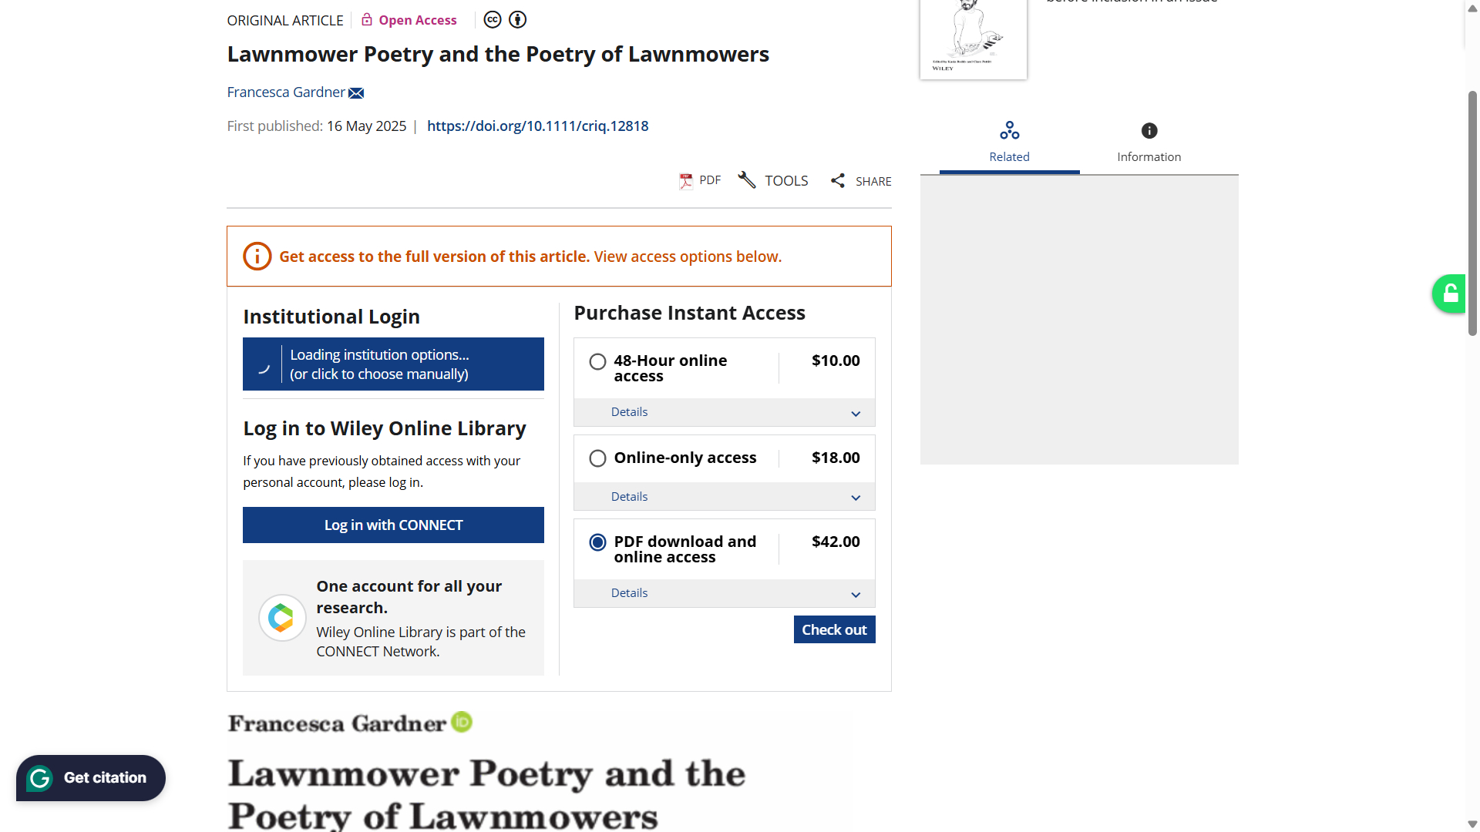Switch to the Information tab
The image size is (1480, 832).
point(1149,143)
